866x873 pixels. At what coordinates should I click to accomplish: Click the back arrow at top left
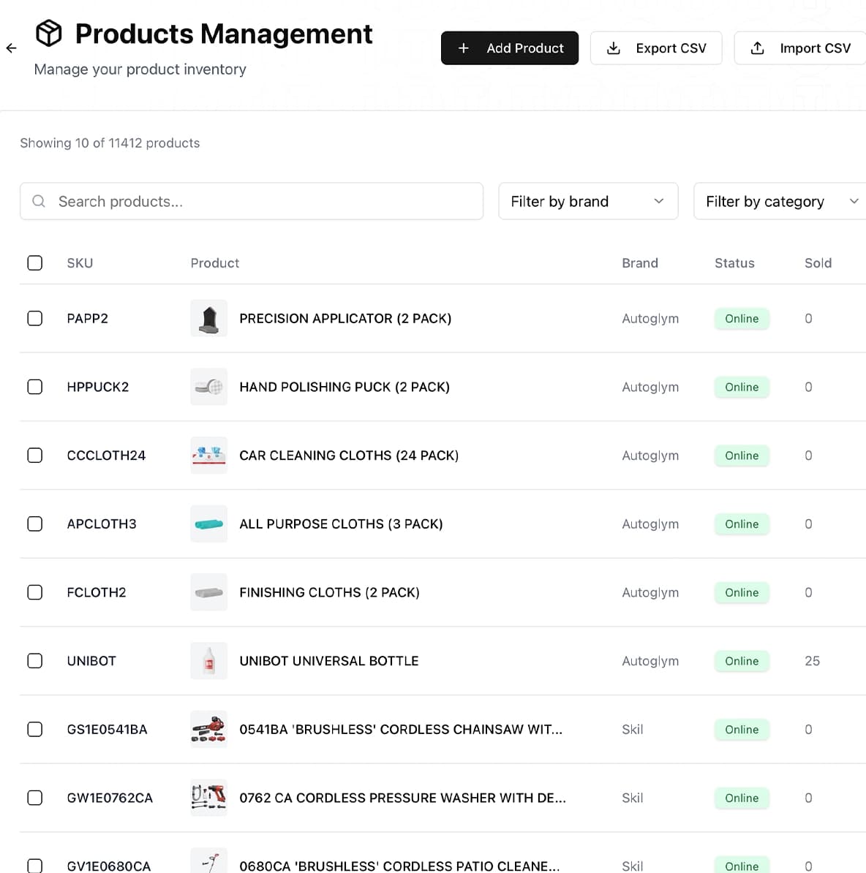point(11,48)
